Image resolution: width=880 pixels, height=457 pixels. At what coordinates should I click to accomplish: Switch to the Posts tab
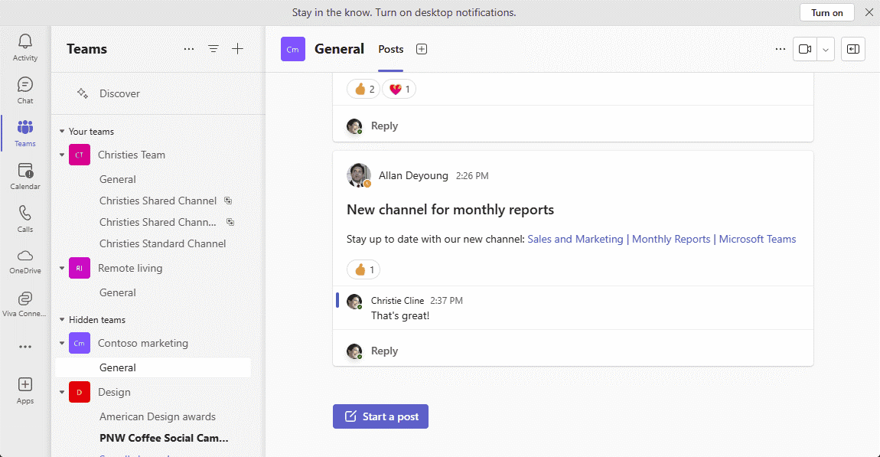[x=391, y=49]
